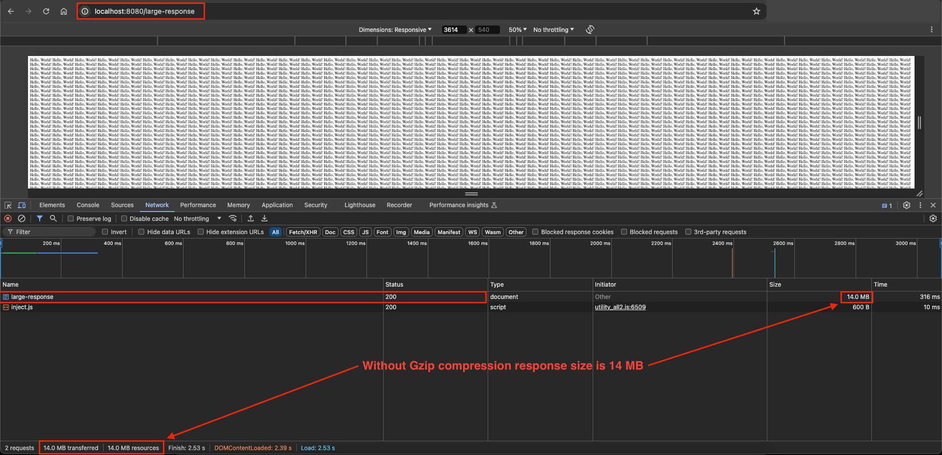
Task: Select the Fetch/XHR filter chip
Action: pos(302,232)
